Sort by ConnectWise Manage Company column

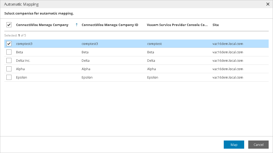[x=42, y=25]
